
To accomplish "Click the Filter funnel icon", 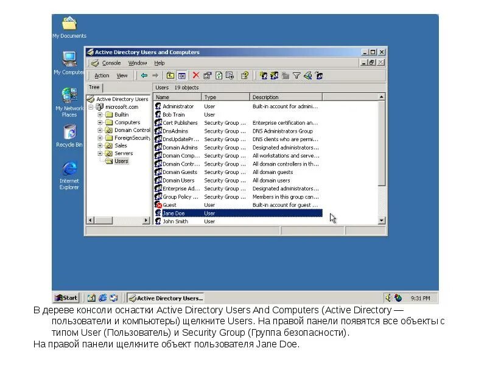I will pyautogui.click(x=296, y=75).
